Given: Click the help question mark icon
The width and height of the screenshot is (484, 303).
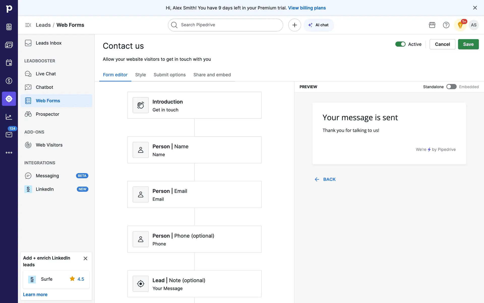Looking at the screenshot, I should click(446, 25).
